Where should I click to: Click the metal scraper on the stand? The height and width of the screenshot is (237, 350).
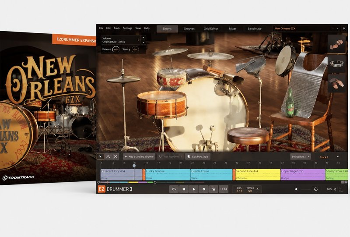coord(250,64)
